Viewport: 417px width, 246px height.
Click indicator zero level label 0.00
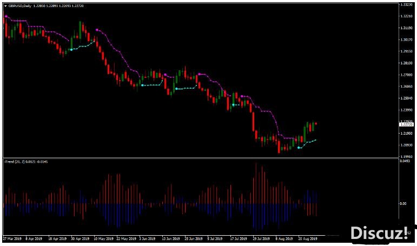pyautogui.click(x=403, y=204)
